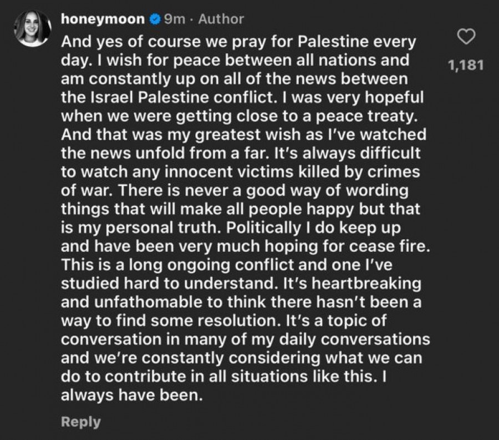View likes by clicking the 1,181 count
This screenshot has width=499, height=440.
[x=466, y=65]
